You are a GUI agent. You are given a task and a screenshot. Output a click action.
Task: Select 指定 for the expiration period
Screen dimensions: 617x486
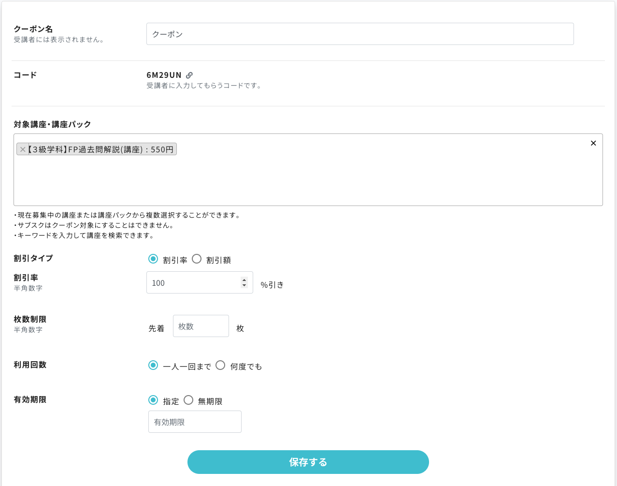click(x=153, y=400)
